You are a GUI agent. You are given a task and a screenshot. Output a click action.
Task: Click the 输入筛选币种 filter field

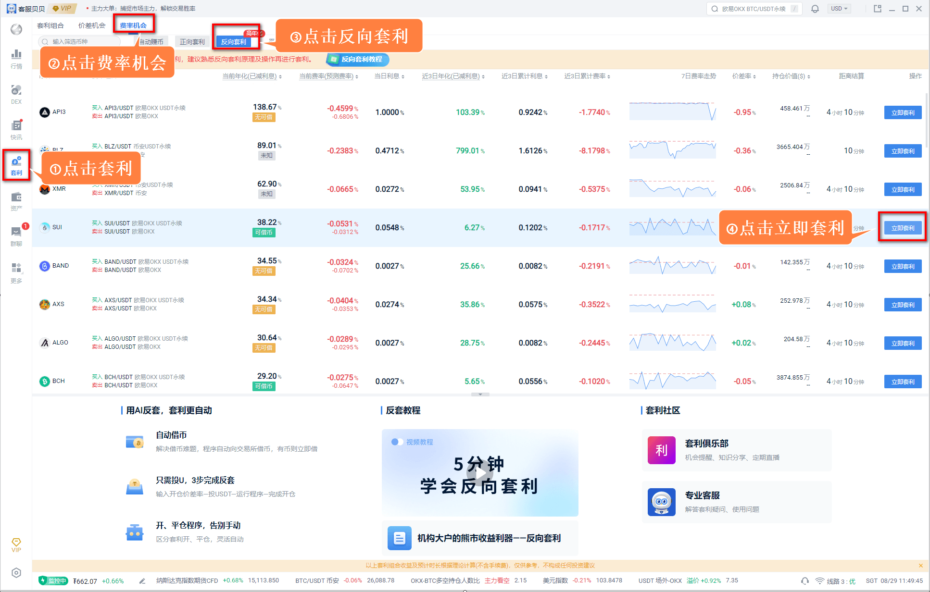coord(79,42)
